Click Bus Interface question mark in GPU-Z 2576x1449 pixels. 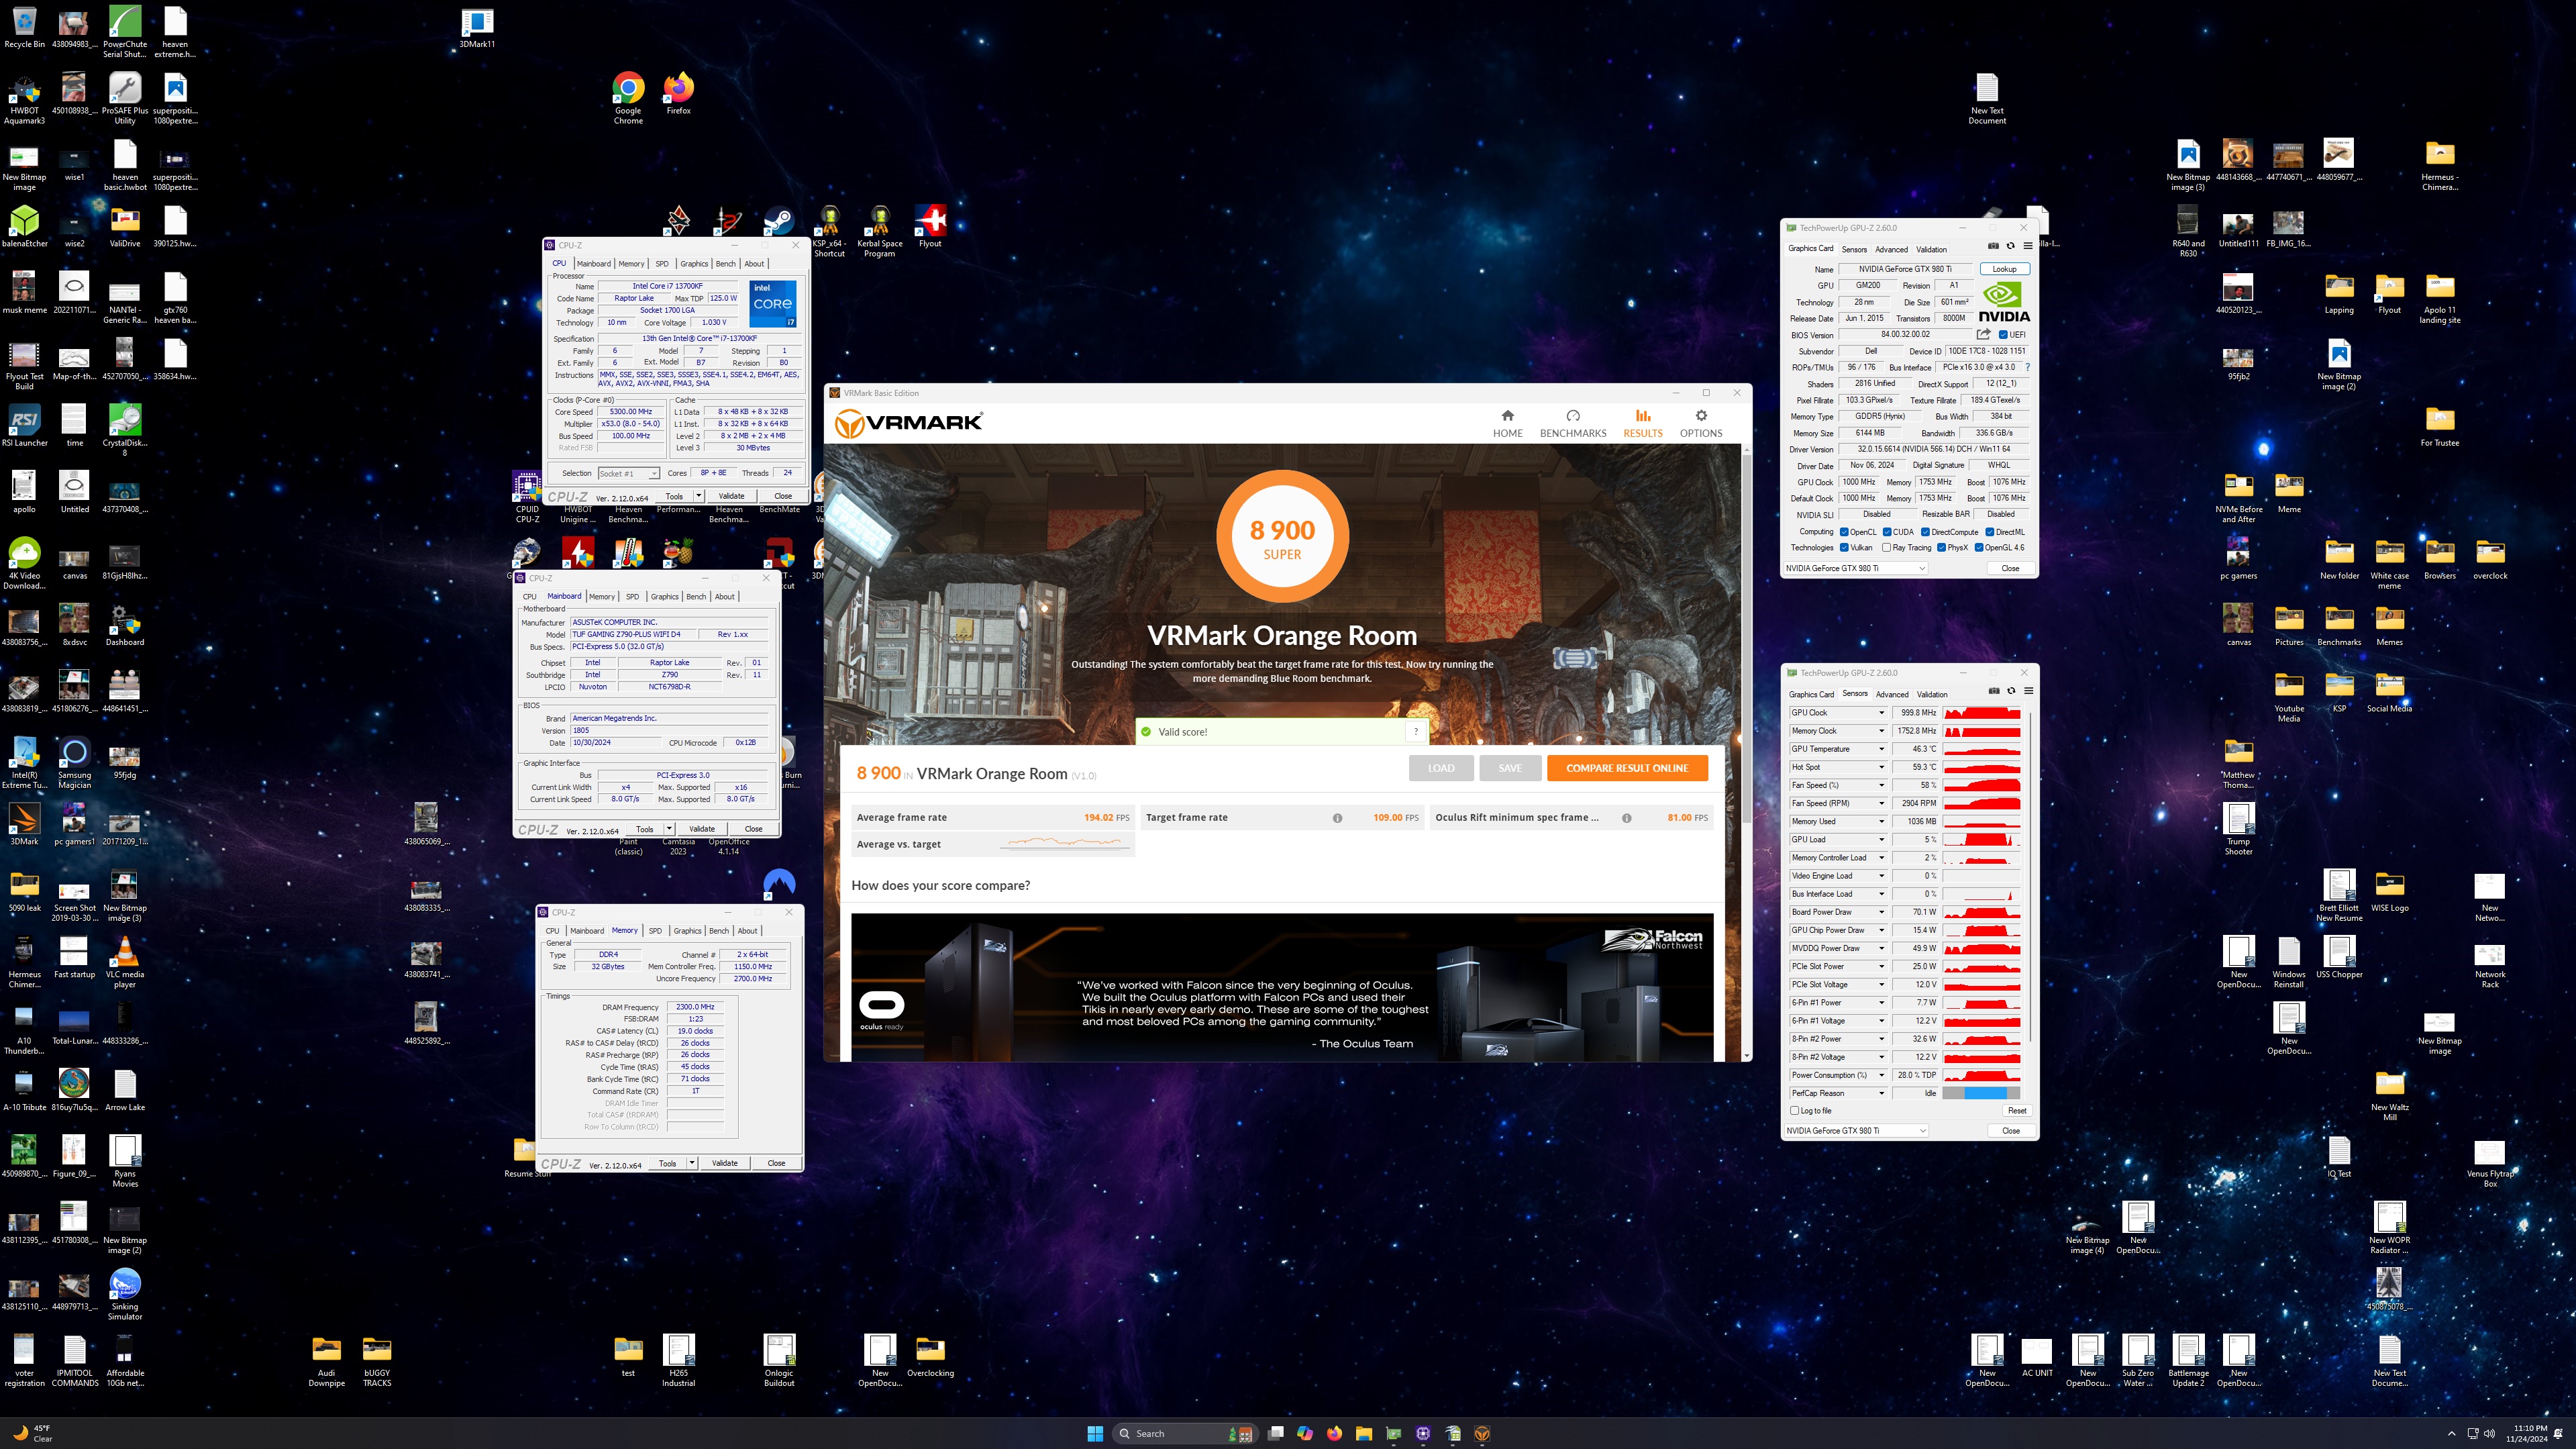(x=2027, y=367)
